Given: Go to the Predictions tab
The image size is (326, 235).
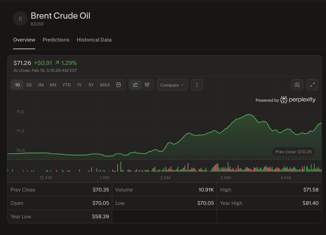Looking at the screenshot, I should [56, 40].
